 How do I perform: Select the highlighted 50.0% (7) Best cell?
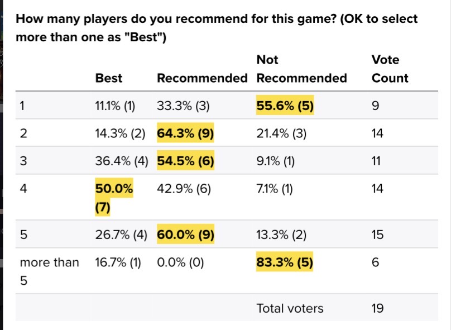click(x=114, y=198)
